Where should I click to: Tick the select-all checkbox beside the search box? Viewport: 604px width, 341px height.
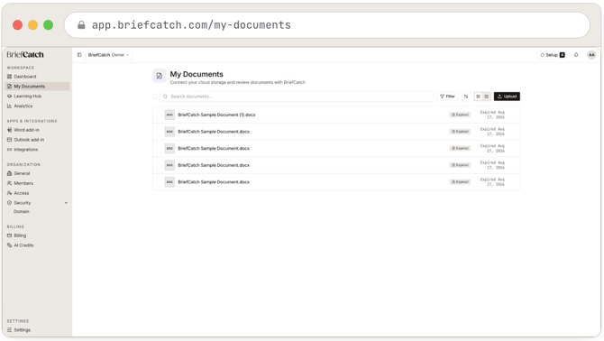155,97
